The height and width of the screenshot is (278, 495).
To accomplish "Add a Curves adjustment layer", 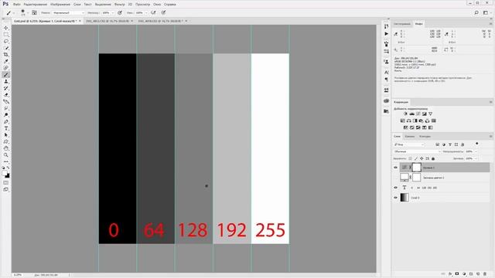I will (x=418, y=114).
